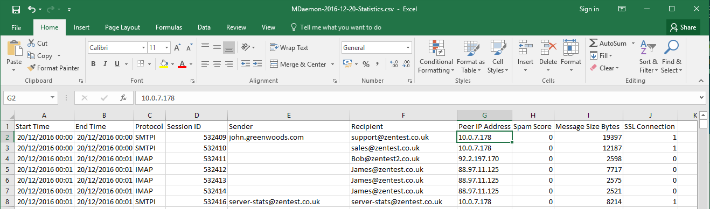Screen dimensions: 710x209
Task: Toggle Bold formatting
Action: tap(93, 64)
